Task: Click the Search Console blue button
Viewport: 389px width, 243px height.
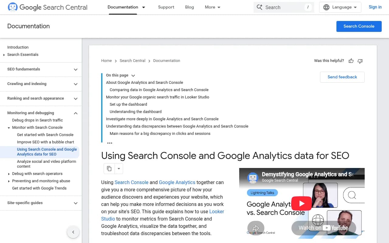Action: [x=359, y=26]
